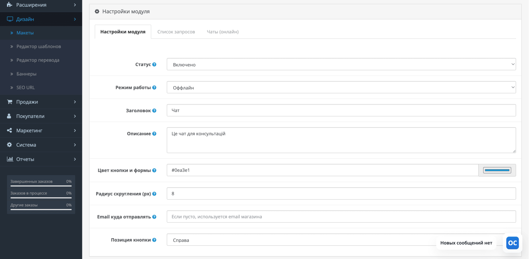Open the Маркетинг menu item
The height and width of the screenshot is (259, 529).
point(41,130)
